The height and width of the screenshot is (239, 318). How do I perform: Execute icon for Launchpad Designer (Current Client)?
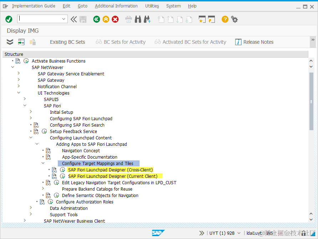pyautogui.click(x=63, y=176)
